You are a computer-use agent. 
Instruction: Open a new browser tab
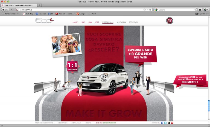39,5
